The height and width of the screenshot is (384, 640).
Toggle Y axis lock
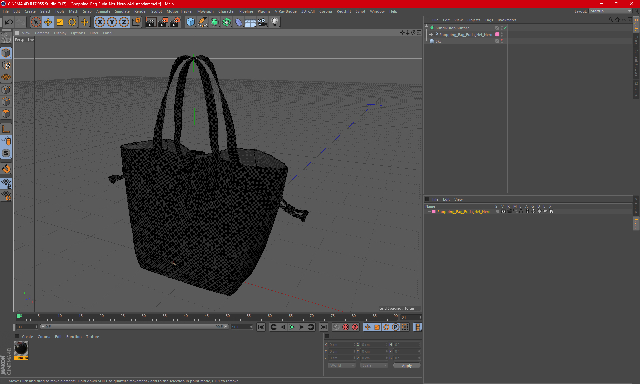(x=112, y=22)
